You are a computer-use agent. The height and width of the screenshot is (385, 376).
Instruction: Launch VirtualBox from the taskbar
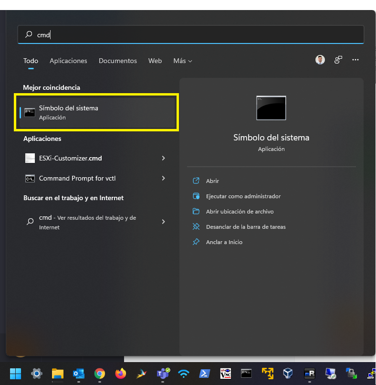tap(288, 374)
